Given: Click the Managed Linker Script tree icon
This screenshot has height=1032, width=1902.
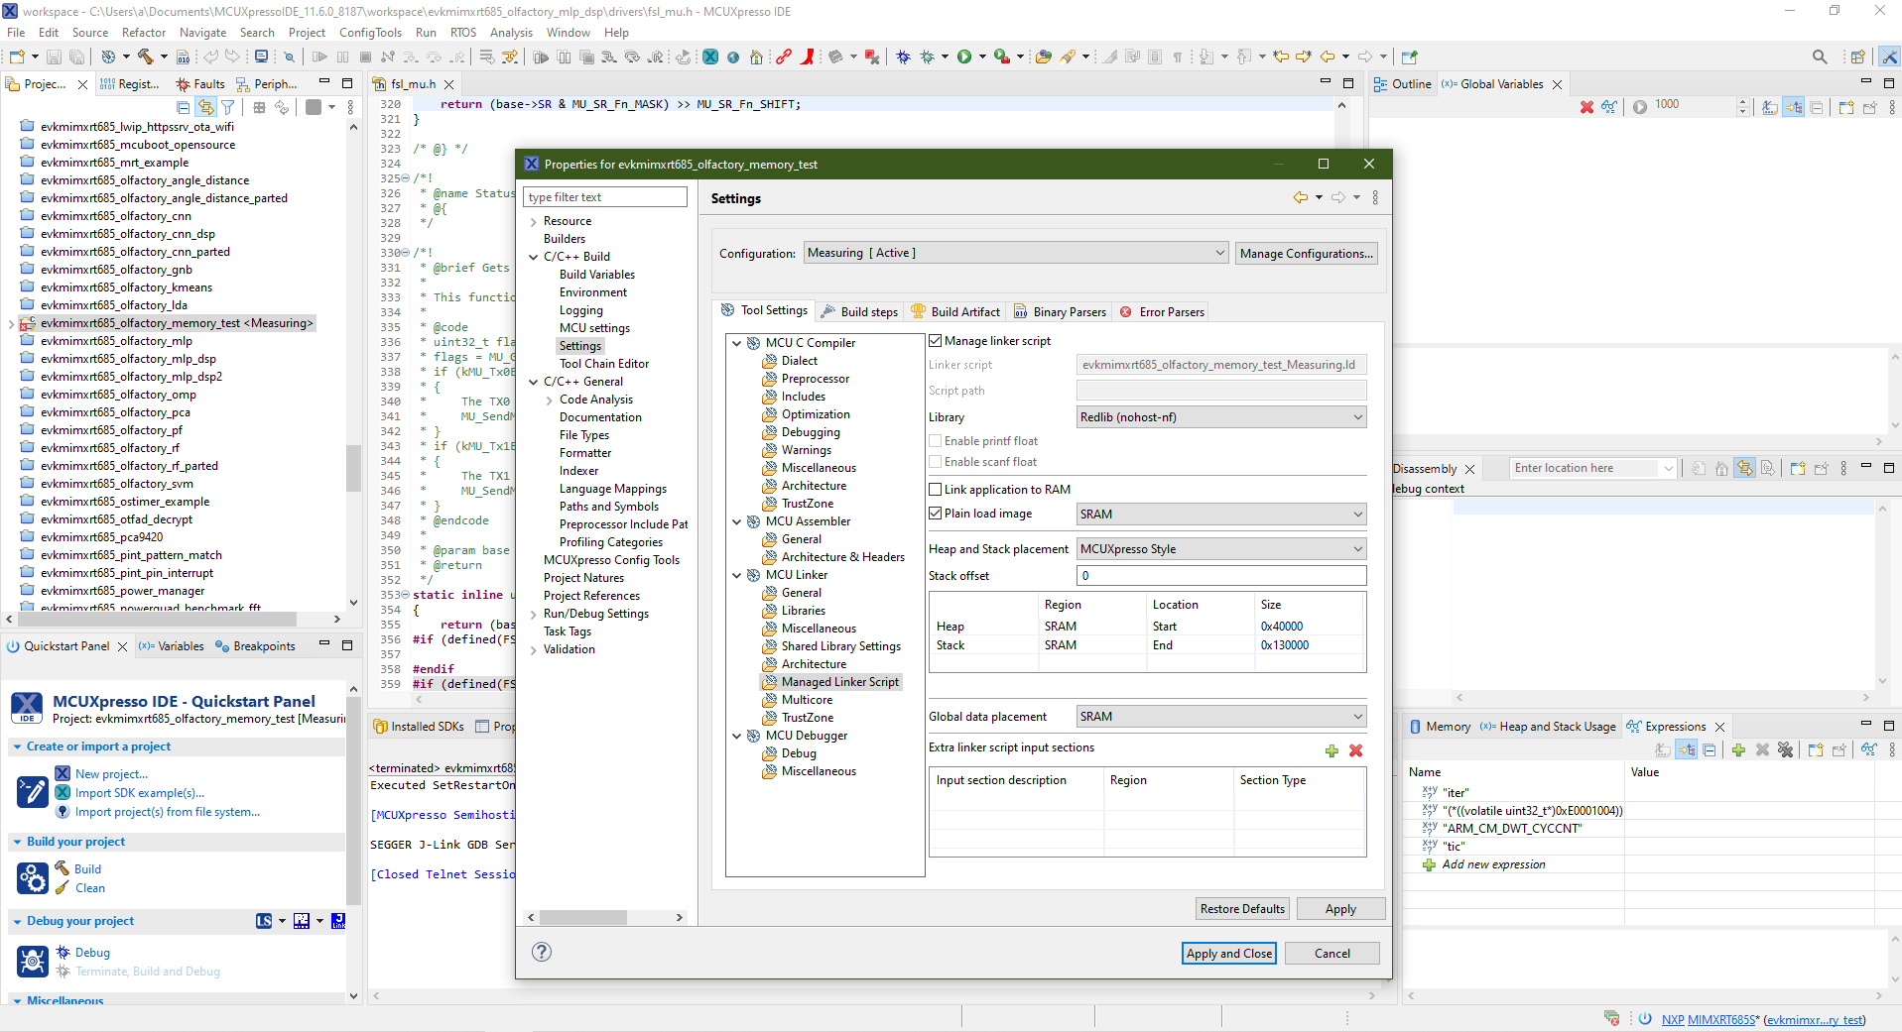Looking at the screenshot, I should tap(770, 682).
